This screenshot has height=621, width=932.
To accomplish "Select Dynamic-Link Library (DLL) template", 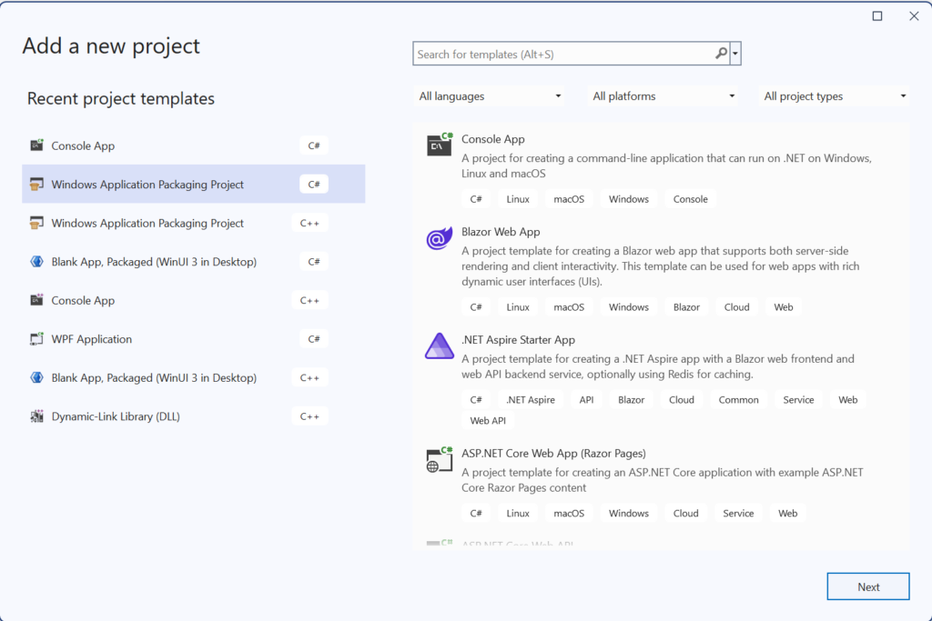I will pyautogui.click(x=193, y=416).
